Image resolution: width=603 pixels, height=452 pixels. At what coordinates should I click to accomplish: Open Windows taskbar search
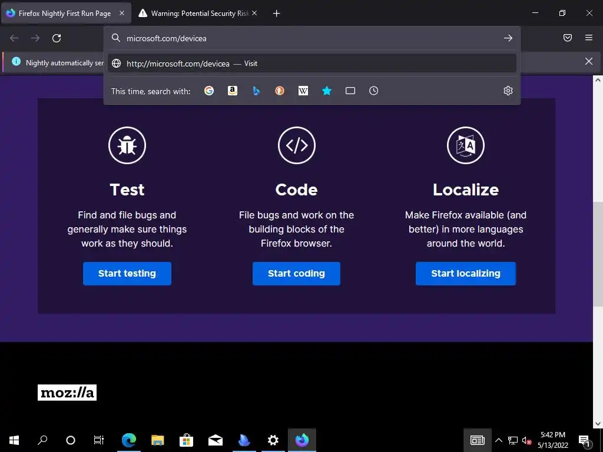click(x=42, y=440)
